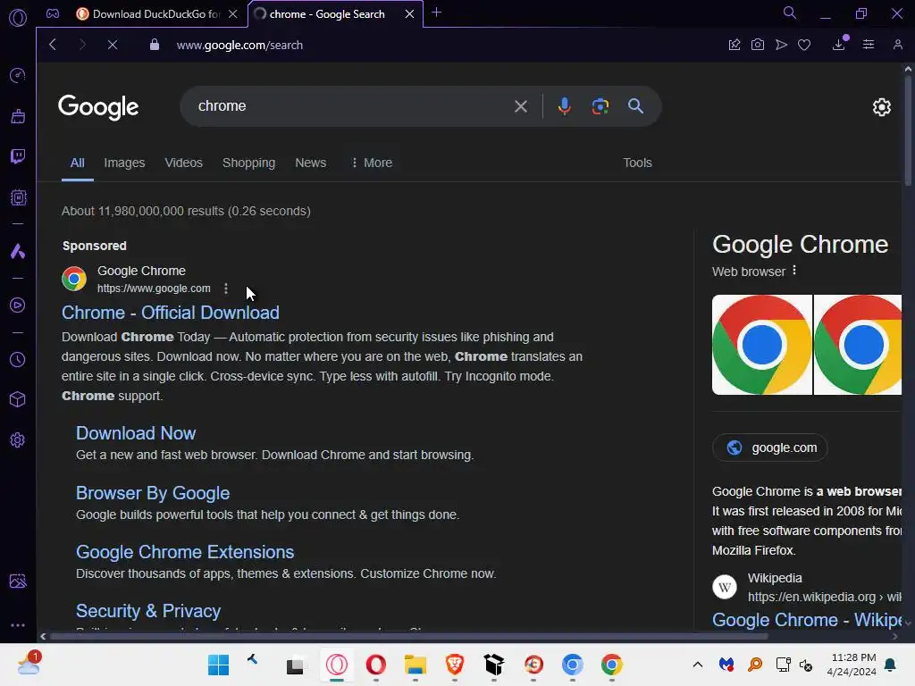Open first Chrome logo thumbnail

(x=762, y=345)
